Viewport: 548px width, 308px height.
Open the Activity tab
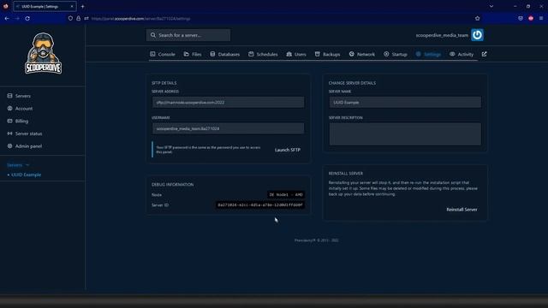click(462, 54)
